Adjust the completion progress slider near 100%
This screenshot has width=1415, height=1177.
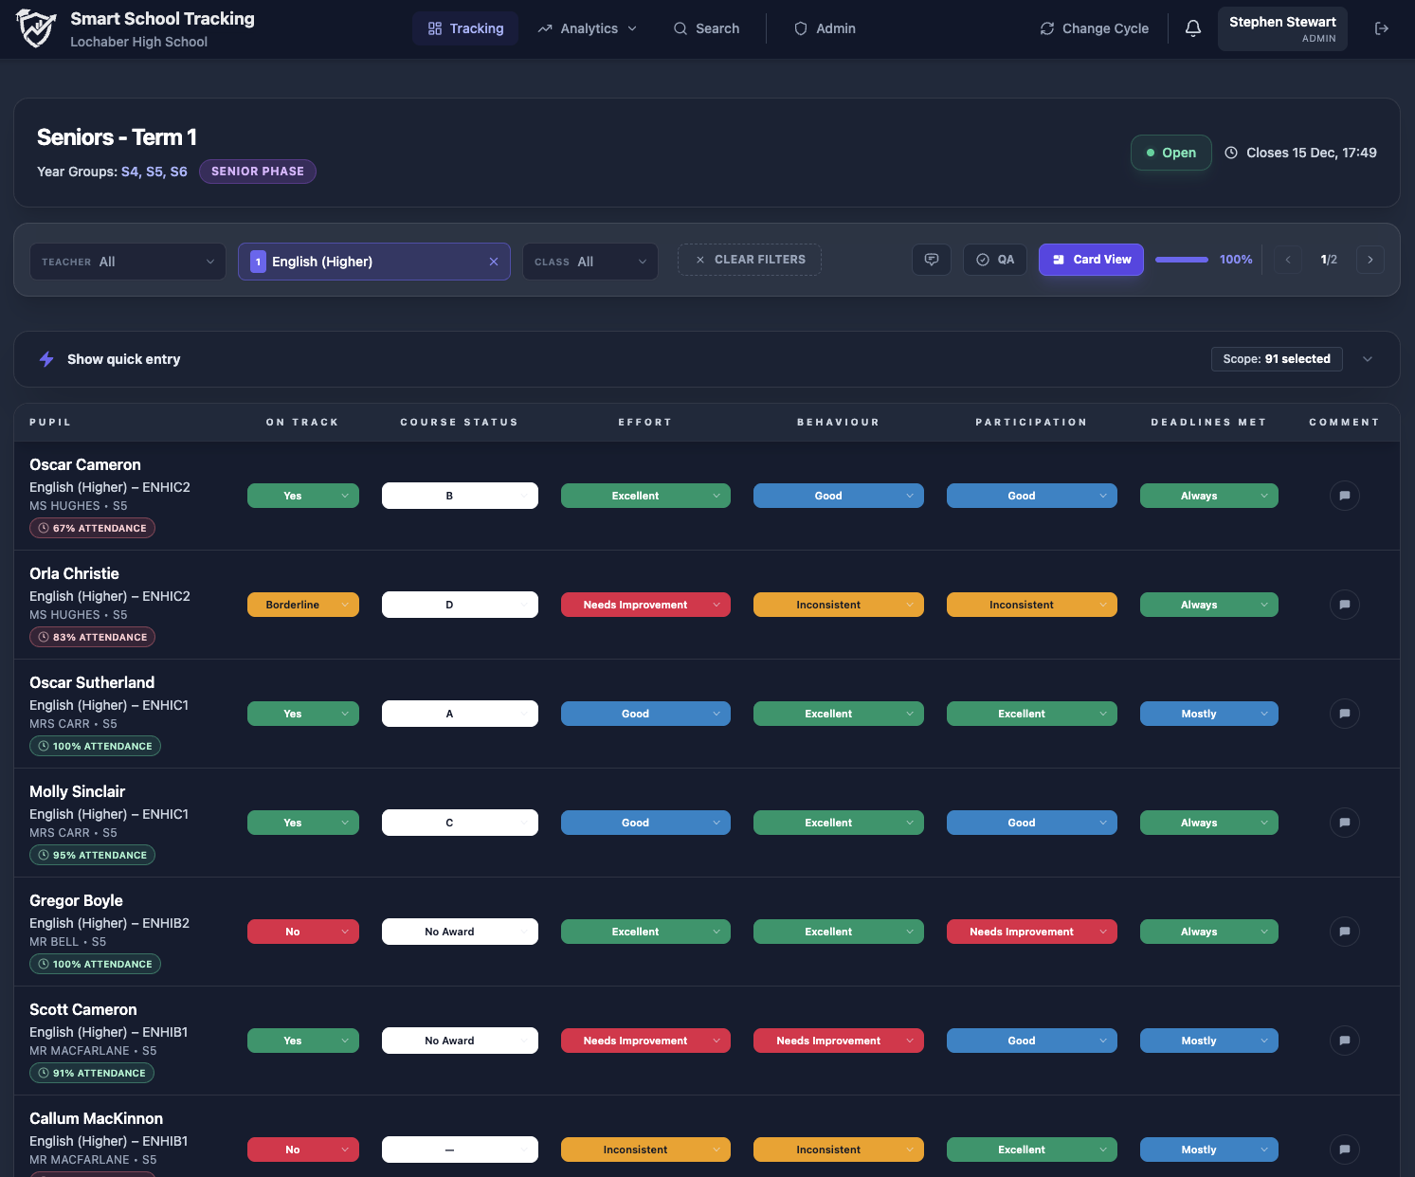[x=1181, y=259]
